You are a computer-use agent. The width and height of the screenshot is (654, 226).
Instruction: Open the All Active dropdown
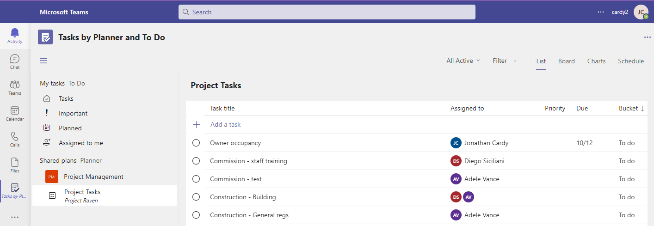click(x=463, y=61)
